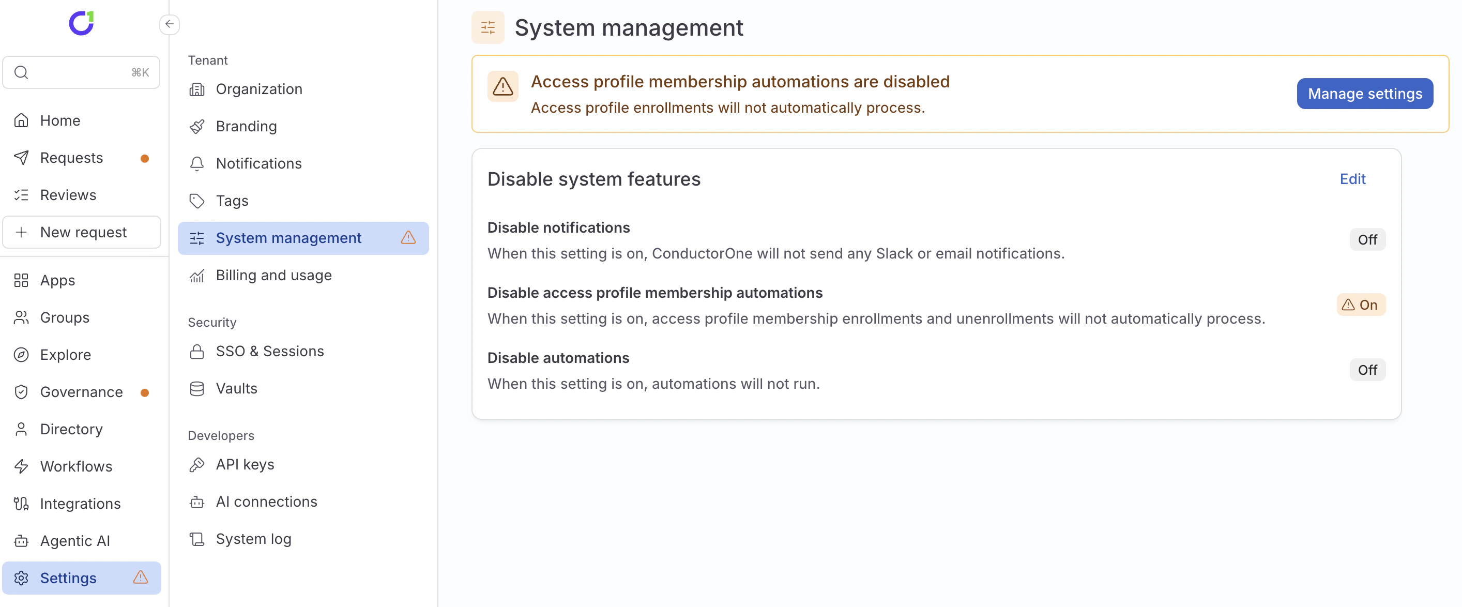Click the Branding paint roller icon
The height and width of the screenshot is (607, 1462).
[x=197, y=126]
